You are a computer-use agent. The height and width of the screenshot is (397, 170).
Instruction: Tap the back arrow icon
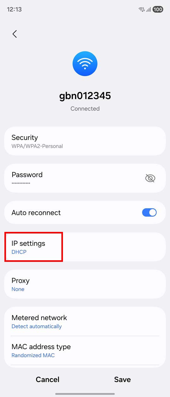click(x=14, y=34)
